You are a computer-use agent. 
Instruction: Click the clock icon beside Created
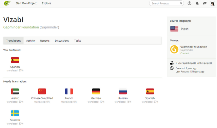coord(172,68)
